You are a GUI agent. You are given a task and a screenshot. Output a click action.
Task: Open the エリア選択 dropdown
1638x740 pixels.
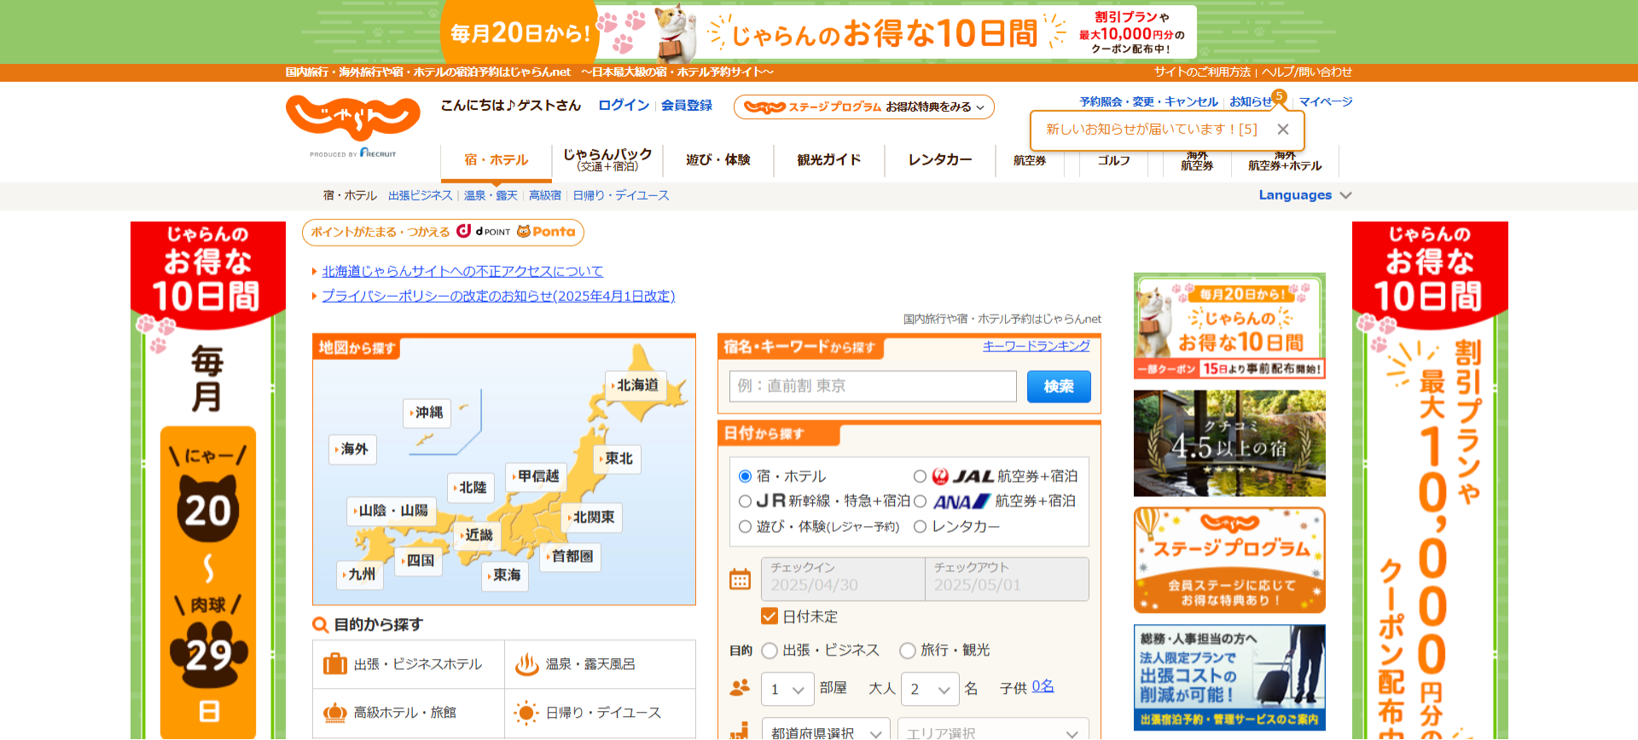992,732
